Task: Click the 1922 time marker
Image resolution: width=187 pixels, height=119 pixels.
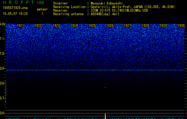Action: pos(38,26)
